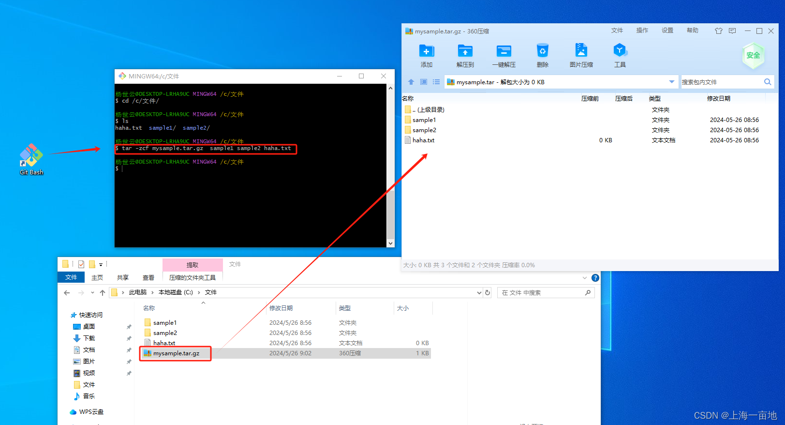
Task: Click the Explorer quick access properties checkmark icon
Action: click(x=81, y=264)
